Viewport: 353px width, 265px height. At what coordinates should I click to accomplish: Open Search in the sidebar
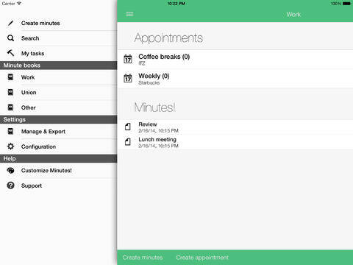pyautogui.click(x=59, y=38)
